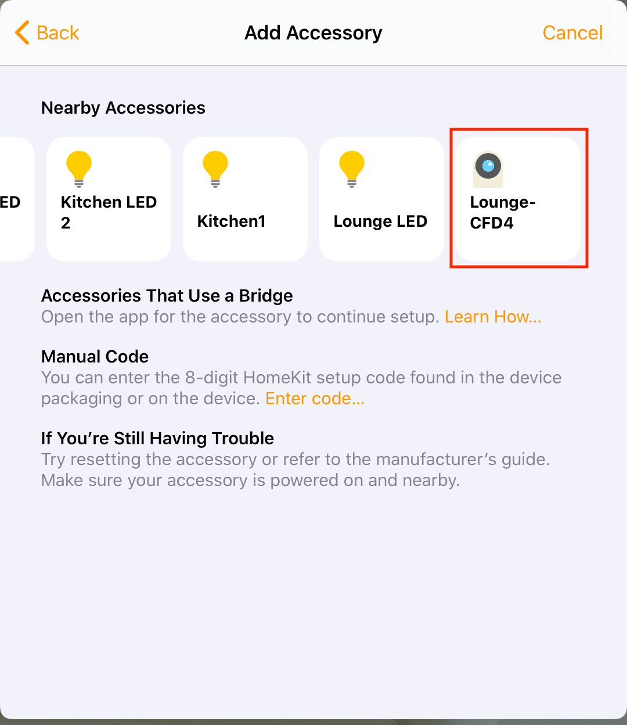This screenshot has width=627, height=725.
Task: Tap the Lounge LED light bulb icon
Action: [x=352, y=169]
